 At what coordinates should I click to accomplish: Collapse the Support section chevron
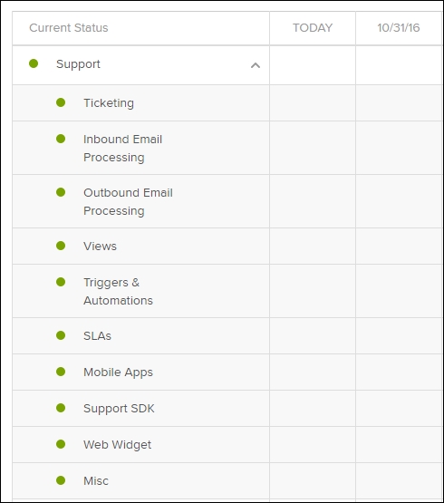256,65
